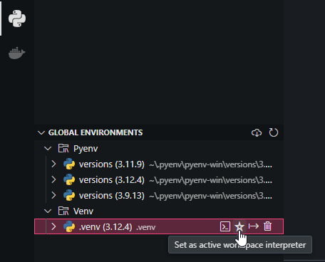This screenshot has width=325, height=262.
Task: Refresh the Global Environments list
Action: pyautogui.click(x=274, y=132)
